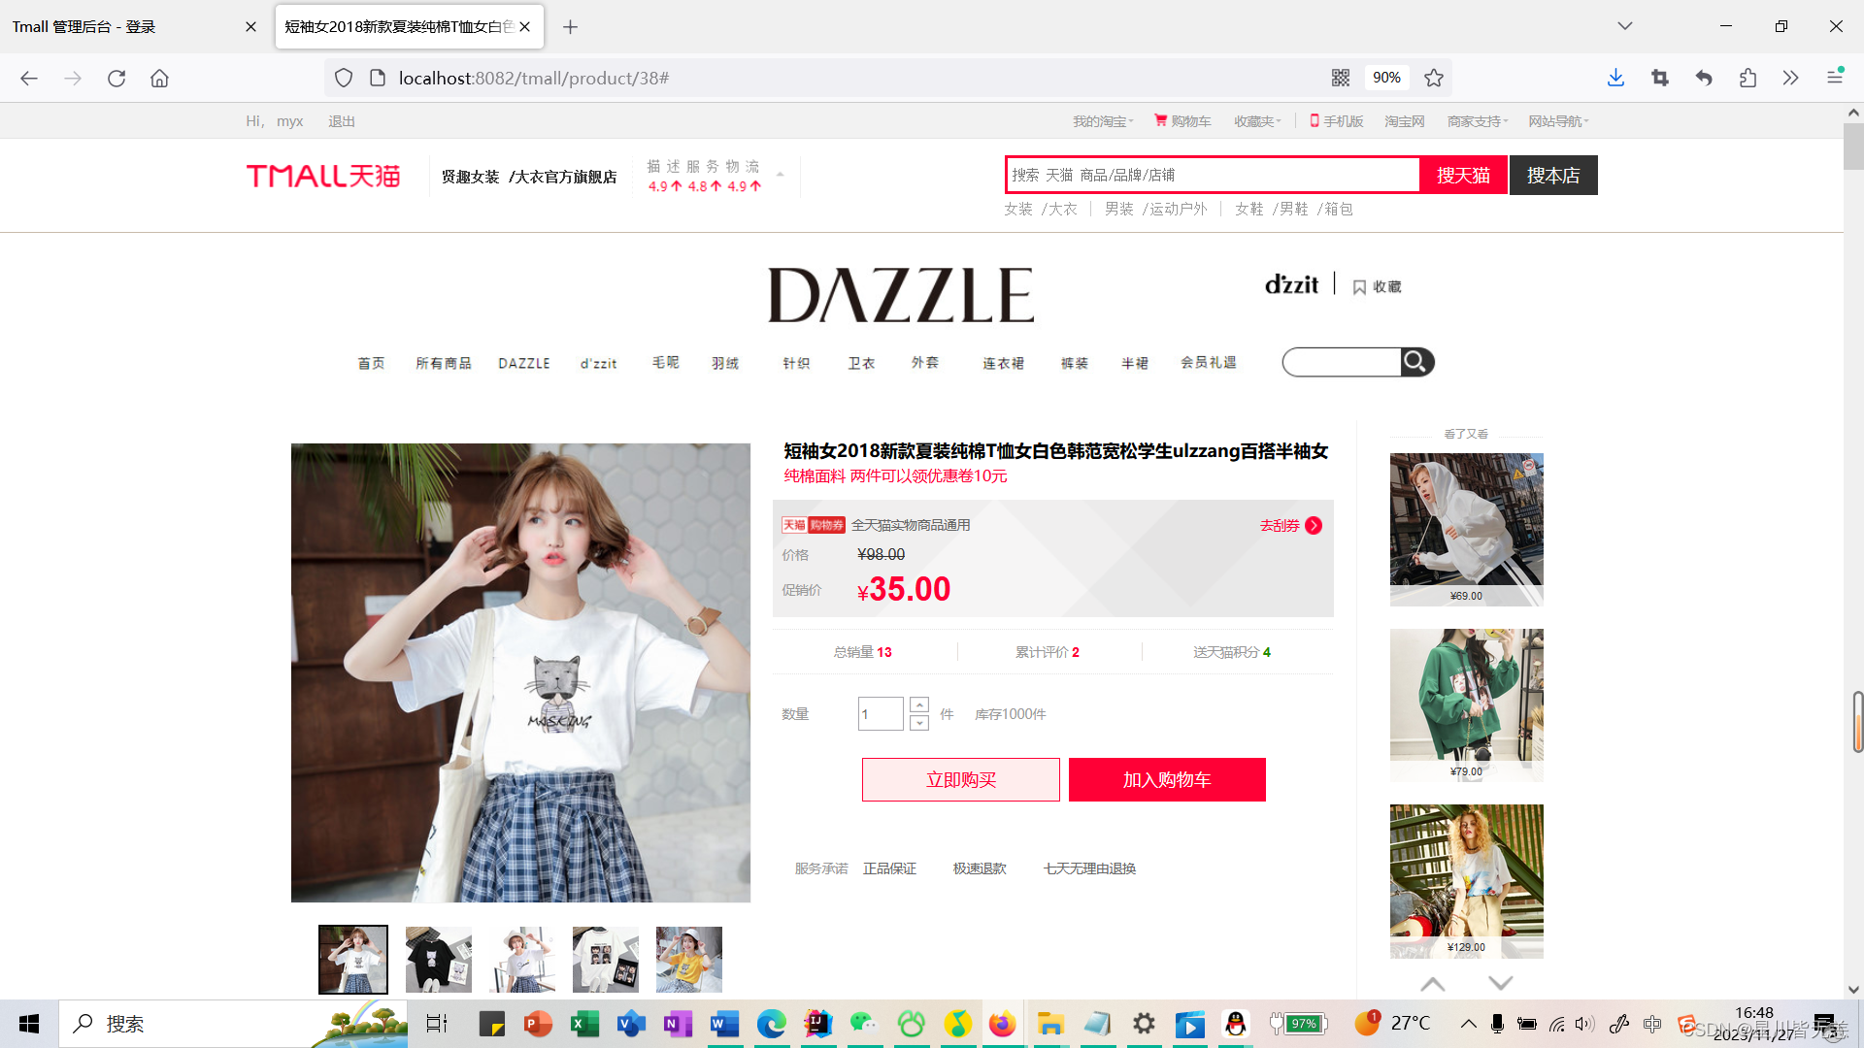Open WeChat from the taskbar

tap(863, 1024)
